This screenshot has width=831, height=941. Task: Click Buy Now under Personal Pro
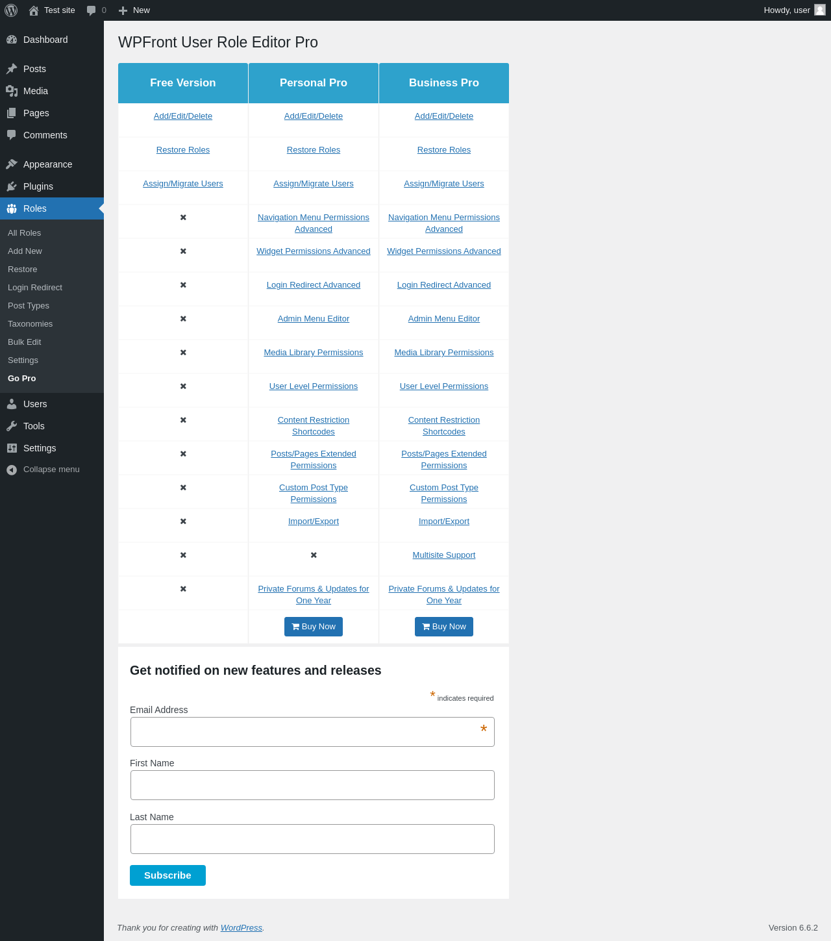tap(314, 627)
